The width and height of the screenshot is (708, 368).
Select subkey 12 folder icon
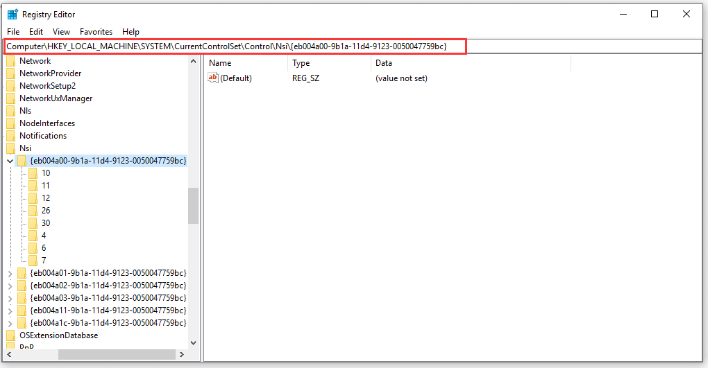click(x=33, y=198)
